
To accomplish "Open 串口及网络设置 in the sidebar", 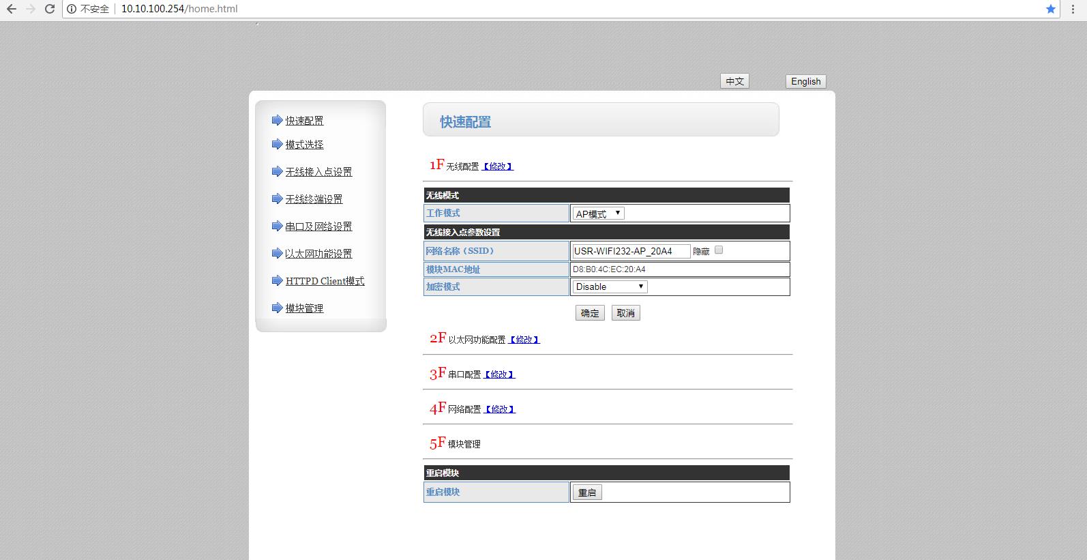I will coord(318,226).
